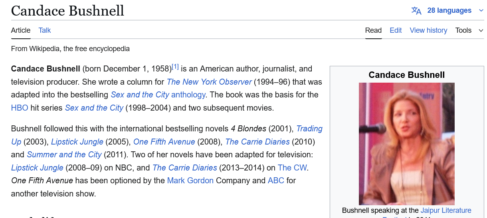Open the first Lipstick Jungle (2005) link
Screen dimensions: 487x218
[77, 142]
